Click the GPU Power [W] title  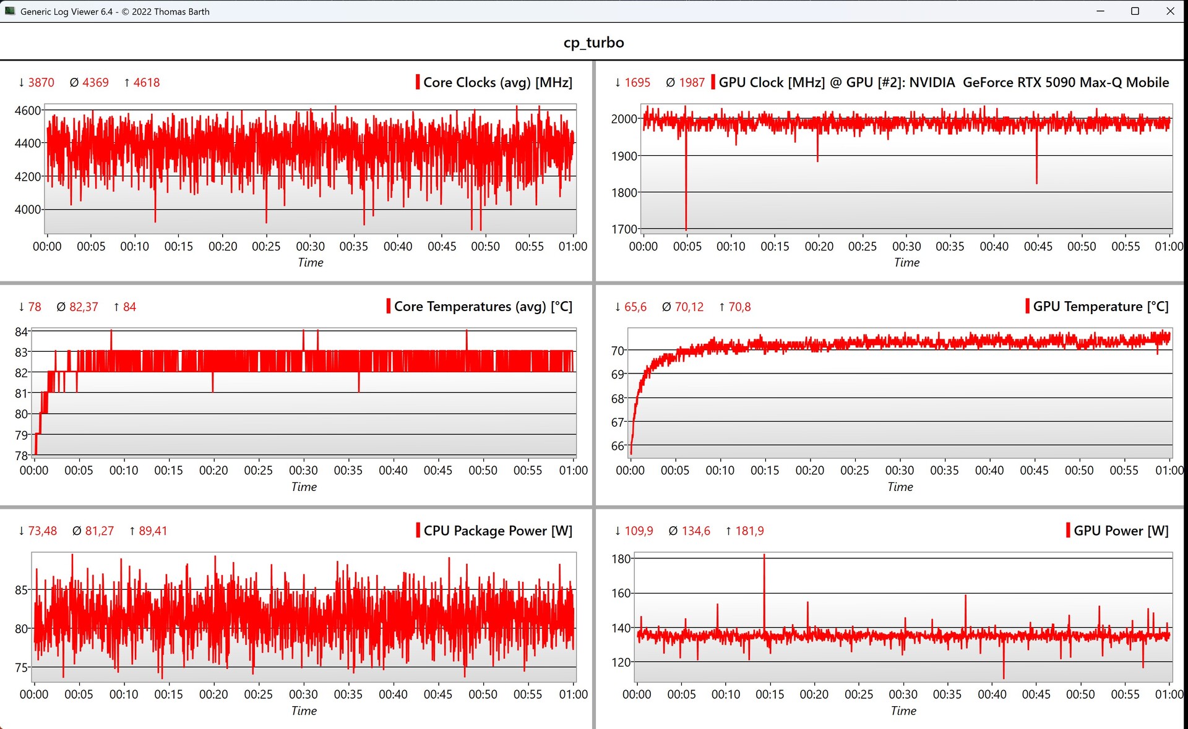(x=1121, y=531)
